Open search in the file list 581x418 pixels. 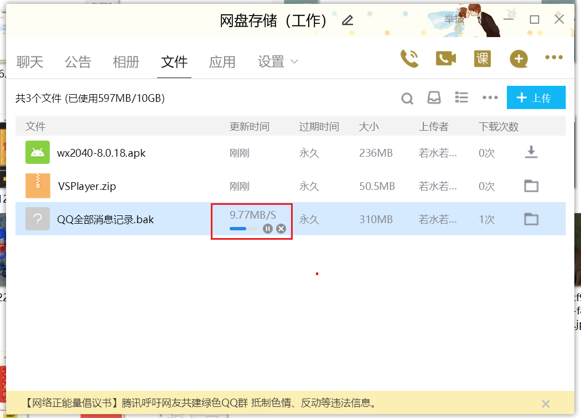pyautogui.click(x=407, y=98)
